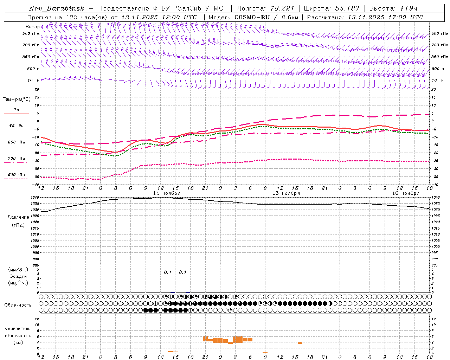Click the '(мм/1ч.)' precipitation unit label
Viewport: 450px width, 360px height.
[18, 283]
